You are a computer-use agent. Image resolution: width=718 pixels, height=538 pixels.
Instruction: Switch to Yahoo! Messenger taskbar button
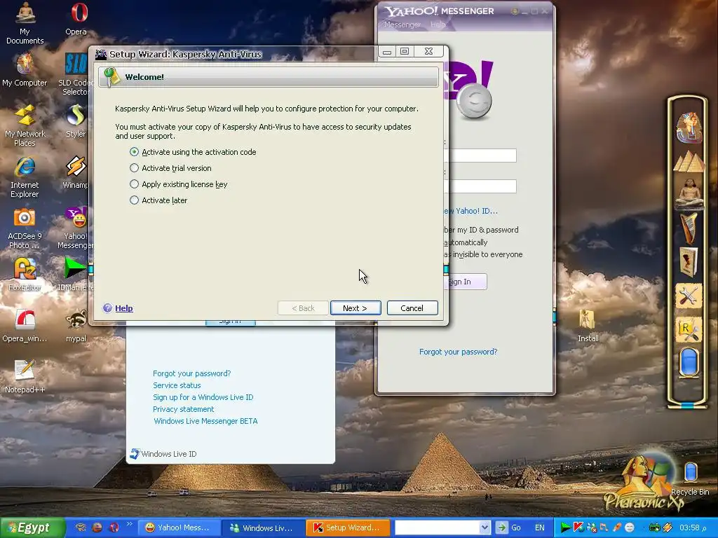pos(179,527)
